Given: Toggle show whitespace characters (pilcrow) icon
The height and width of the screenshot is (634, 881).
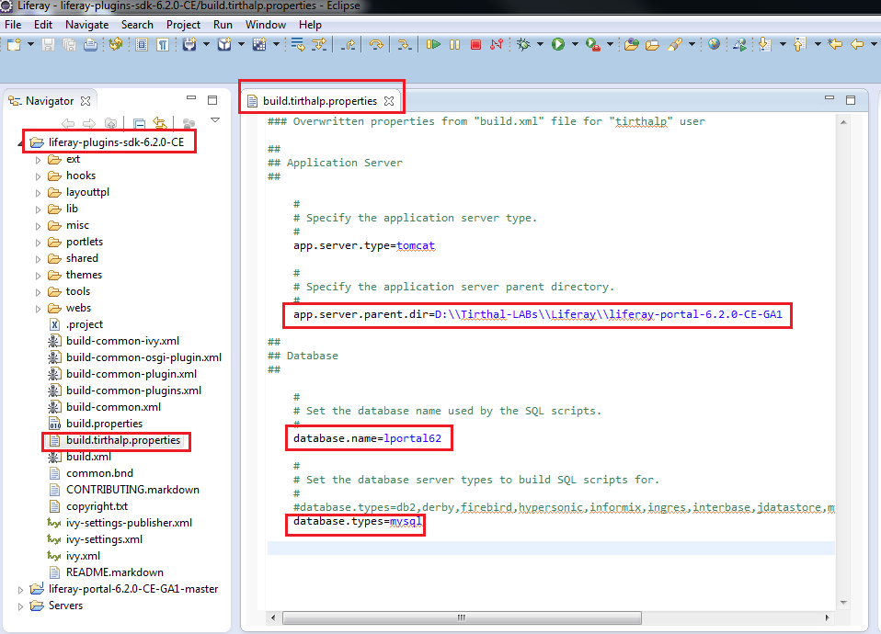Looking at the screenshot, I should click(x=163, y=44).
